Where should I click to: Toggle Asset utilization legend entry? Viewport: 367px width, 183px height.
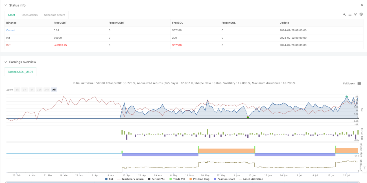point(251,179)
